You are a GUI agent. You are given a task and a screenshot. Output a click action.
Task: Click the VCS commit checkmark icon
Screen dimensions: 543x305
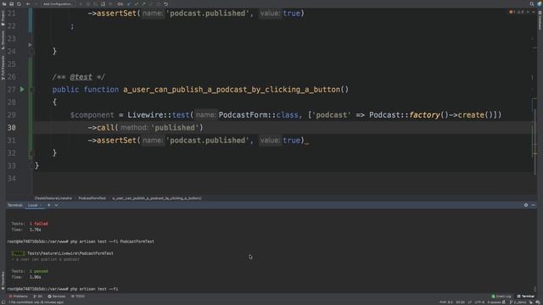click(x=137, y=3)
